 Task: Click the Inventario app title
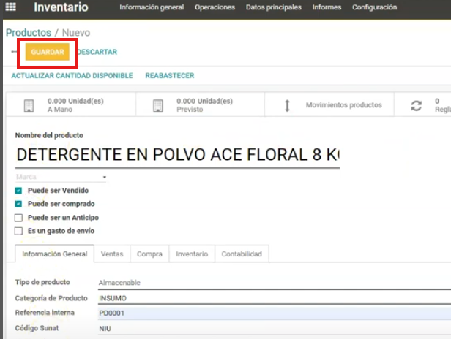[61, 7]
